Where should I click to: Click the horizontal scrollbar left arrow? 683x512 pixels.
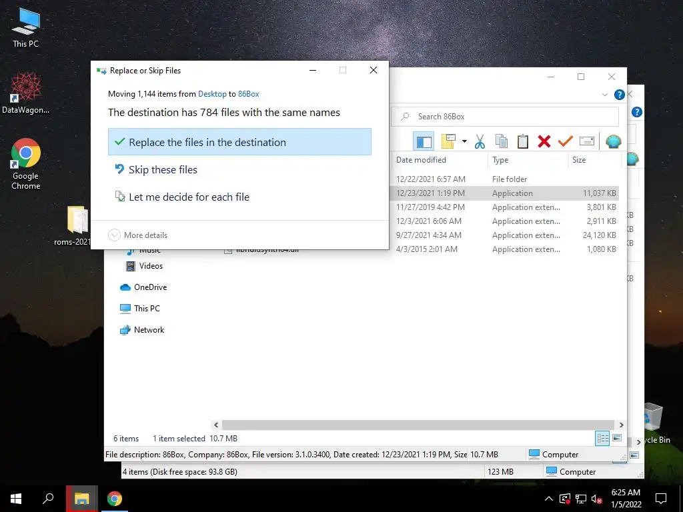pos(217,425)
